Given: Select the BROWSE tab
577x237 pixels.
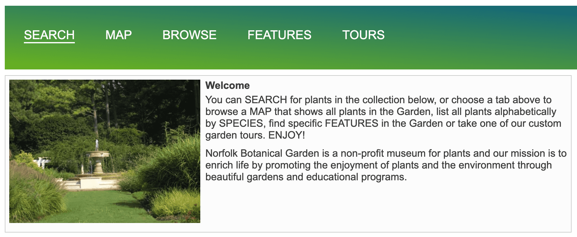Looking at the screenshot, I should 189,35.
